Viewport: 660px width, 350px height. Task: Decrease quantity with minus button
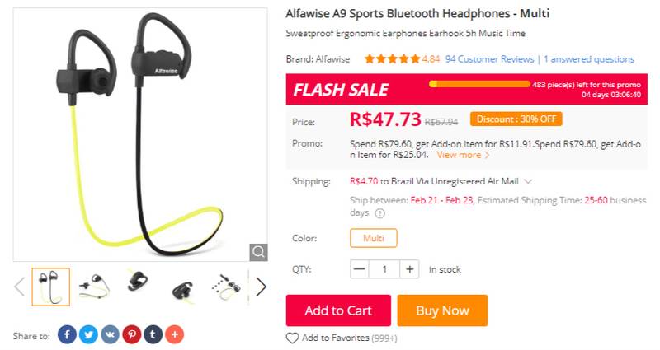(x=360, y=269)
